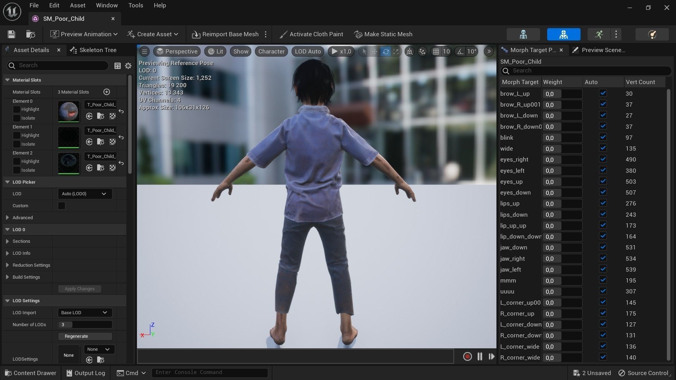Click the Morph Target search field
The height and width of the screenshot is (380, 676).
pyautogui.click(x=586, y=71)
